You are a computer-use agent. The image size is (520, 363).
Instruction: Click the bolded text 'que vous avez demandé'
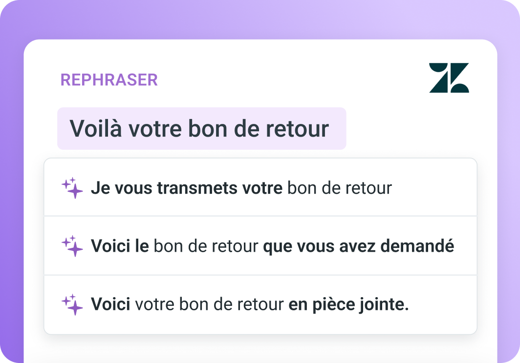coord(358,246)
